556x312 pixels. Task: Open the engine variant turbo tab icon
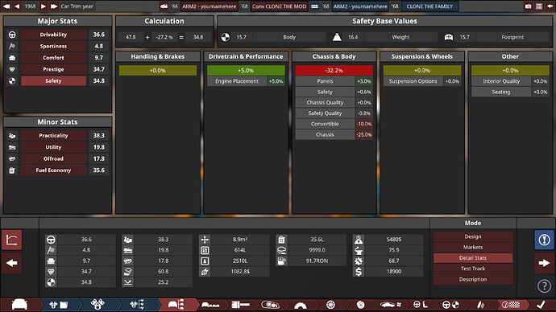(x=98, y=305)
